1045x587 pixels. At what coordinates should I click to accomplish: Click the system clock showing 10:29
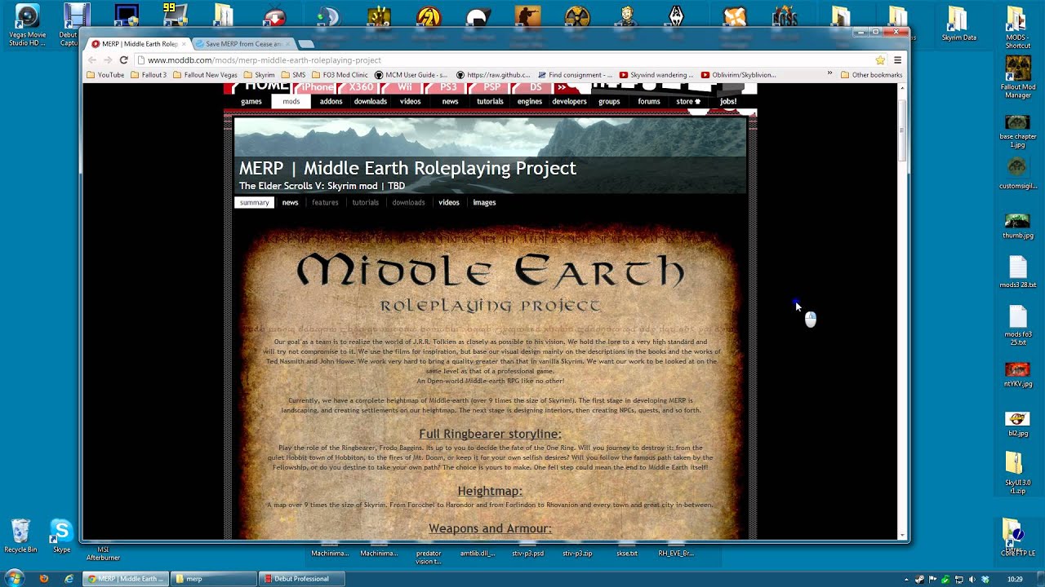coord(1015,579)
